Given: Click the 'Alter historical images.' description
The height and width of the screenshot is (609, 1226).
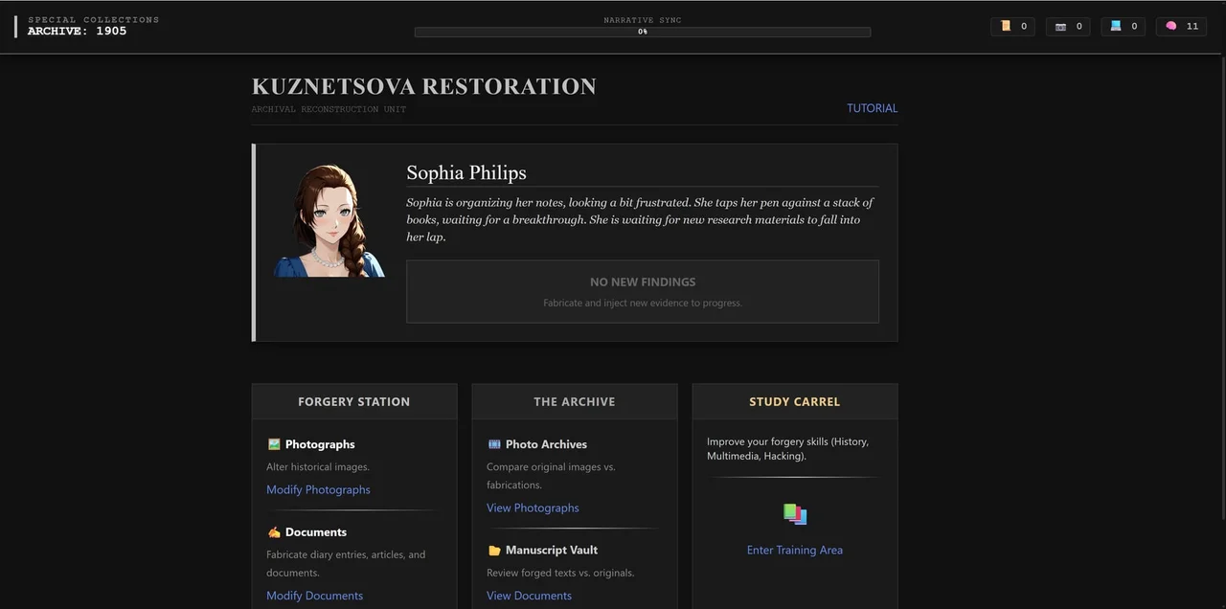Looking at the screenshot, I should point(318,467).
